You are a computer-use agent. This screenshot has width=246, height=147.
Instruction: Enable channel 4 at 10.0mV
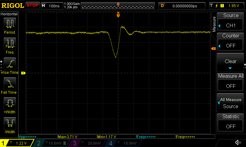pos(124,143)
